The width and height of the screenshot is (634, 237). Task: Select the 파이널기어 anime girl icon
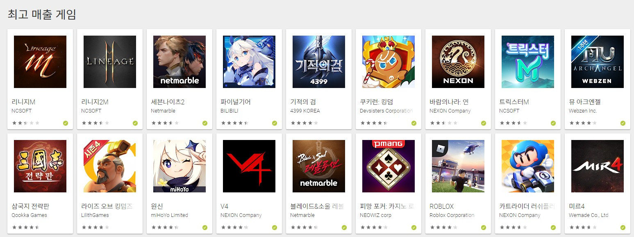tap(249, 62)
